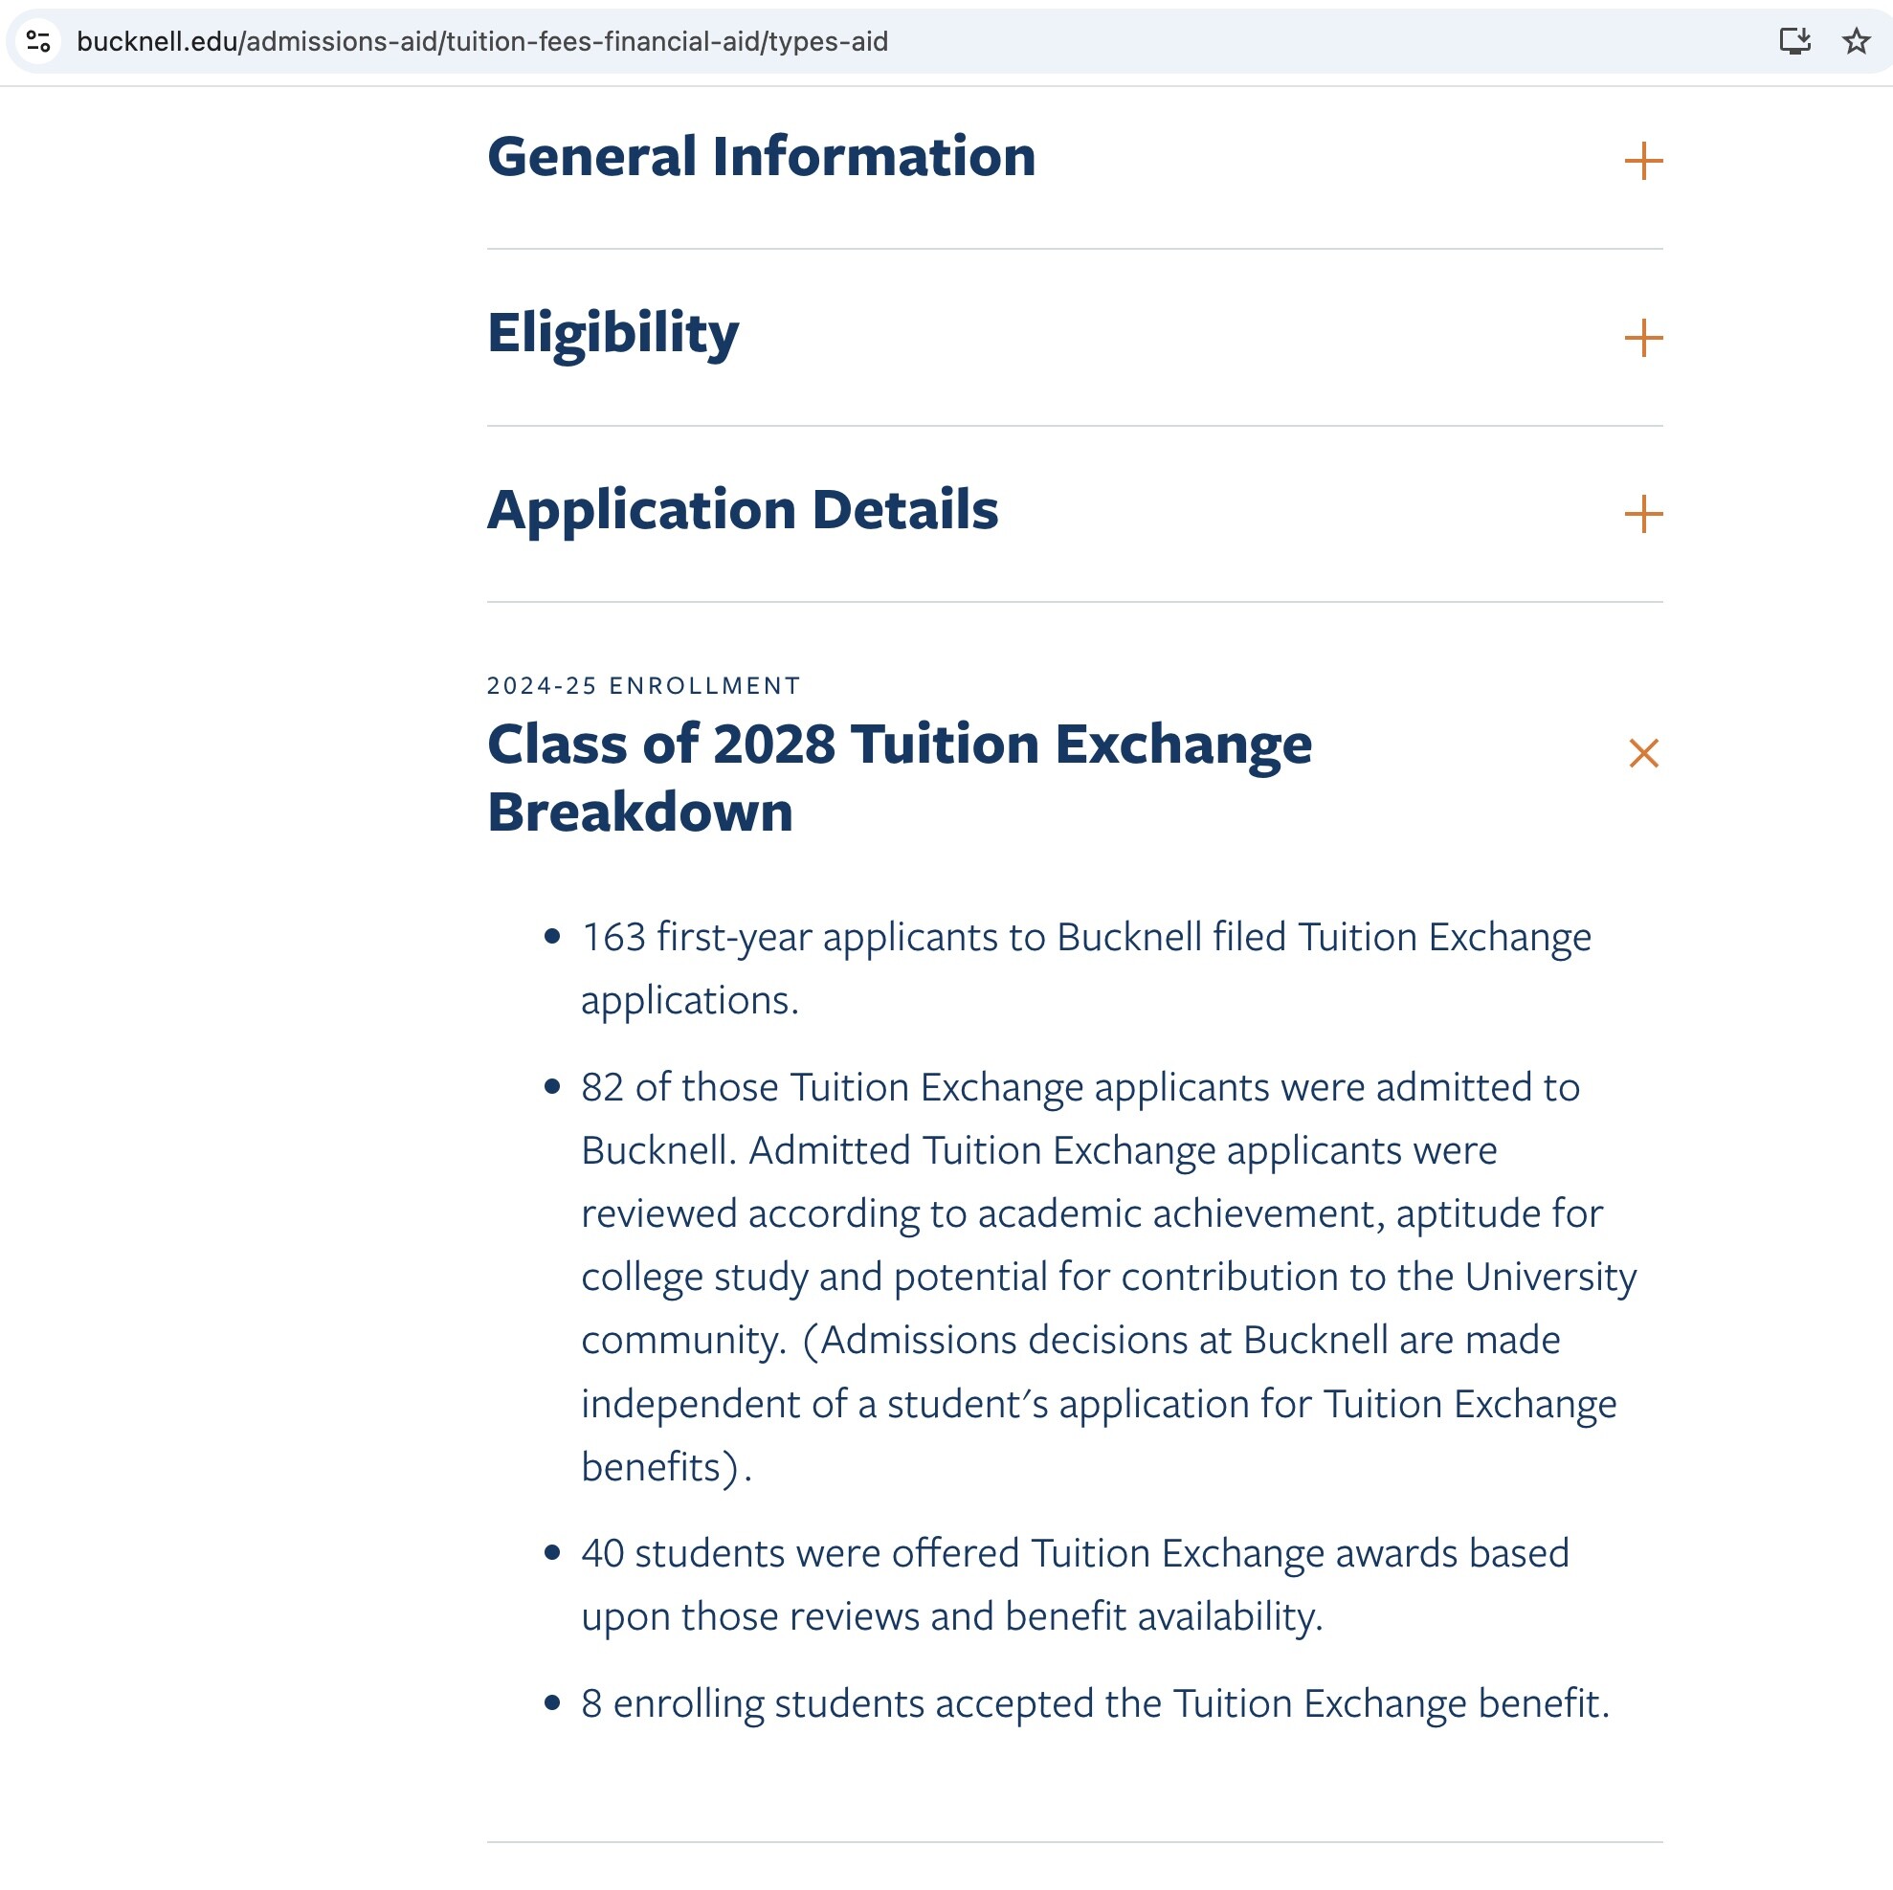
Task: Click the bucknell.edu domain in the URL
Action: [x=157, y=41]
